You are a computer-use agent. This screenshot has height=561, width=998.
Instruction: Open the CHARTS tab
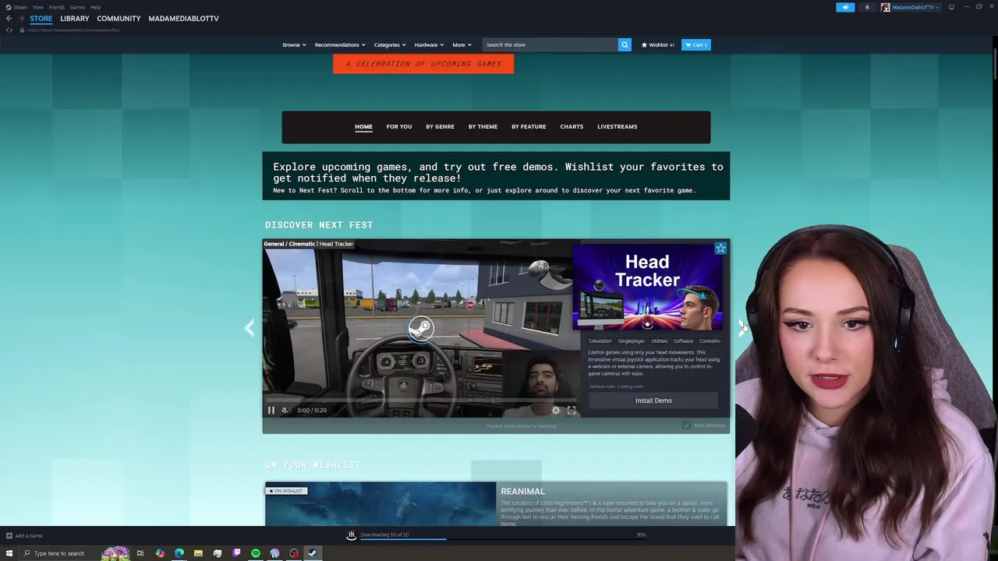point(572,127)
